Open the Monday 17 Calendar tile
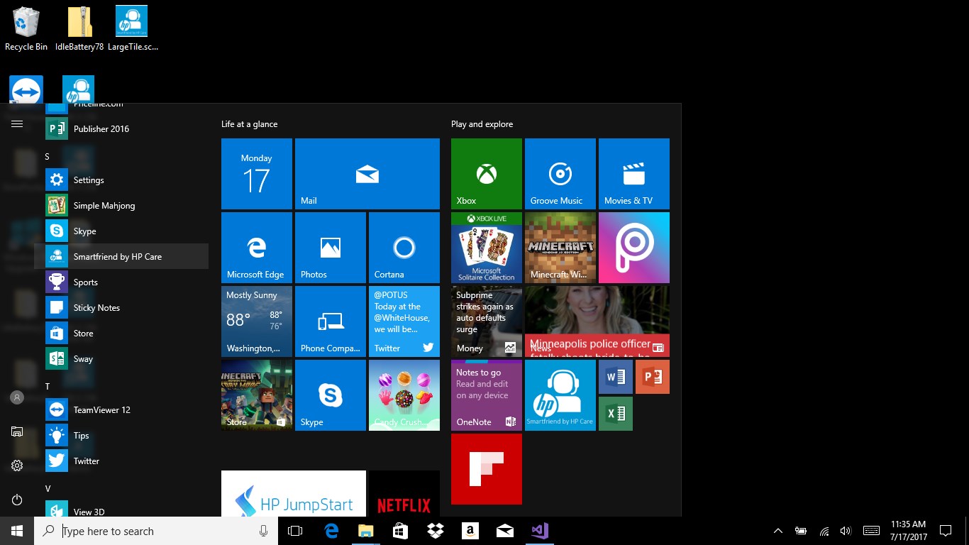This screenshot has height=545, width=969. (x=257, y=174)
